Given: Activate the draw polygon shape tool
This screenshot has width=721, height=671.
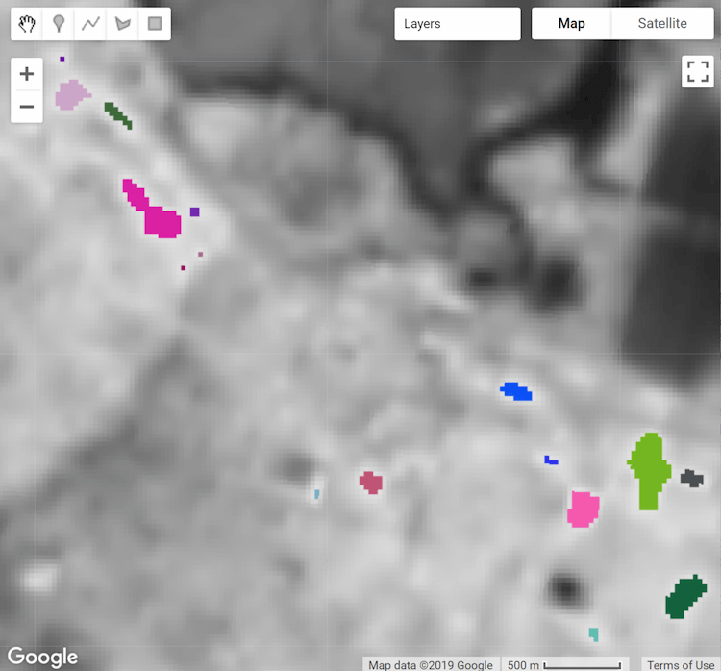Looking at the screenshot, I should 122,24.
